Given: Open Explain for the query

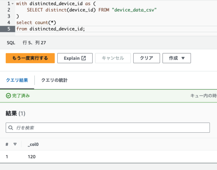Looking at the screenshot, I should 75,58.
